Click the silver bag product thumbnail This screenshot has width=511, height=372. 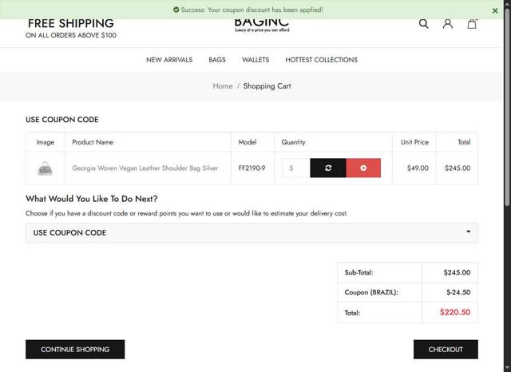(45, 168)
